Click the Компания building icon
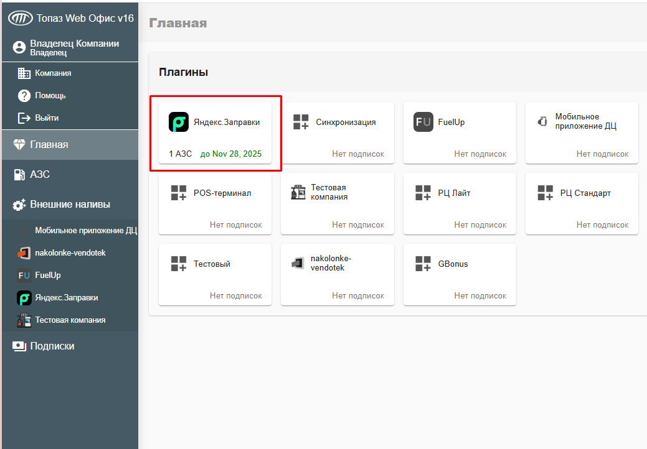The width and height of the screenshot is (647, 449). point(24,73)
